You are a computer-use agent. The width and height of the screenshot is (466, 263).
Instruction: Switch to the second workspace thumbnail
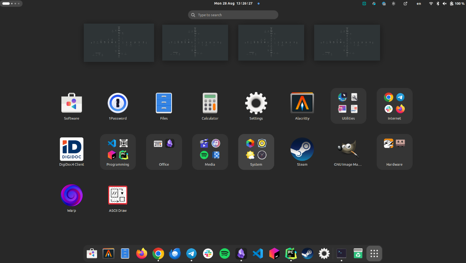[195, 42]
